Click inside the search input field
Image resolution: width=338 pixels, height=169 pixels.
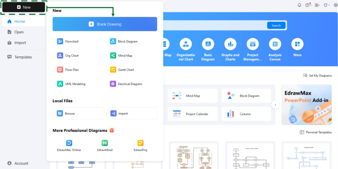click(214, 25)
